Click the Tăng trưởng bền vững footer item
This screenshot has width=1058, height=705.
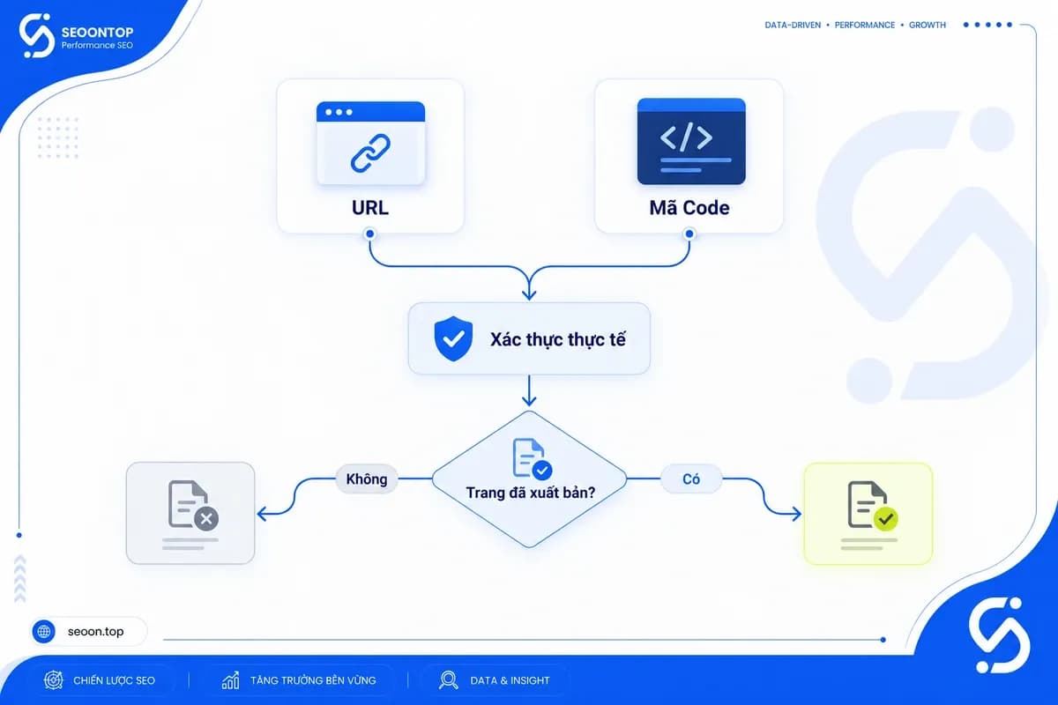(300, 680)
